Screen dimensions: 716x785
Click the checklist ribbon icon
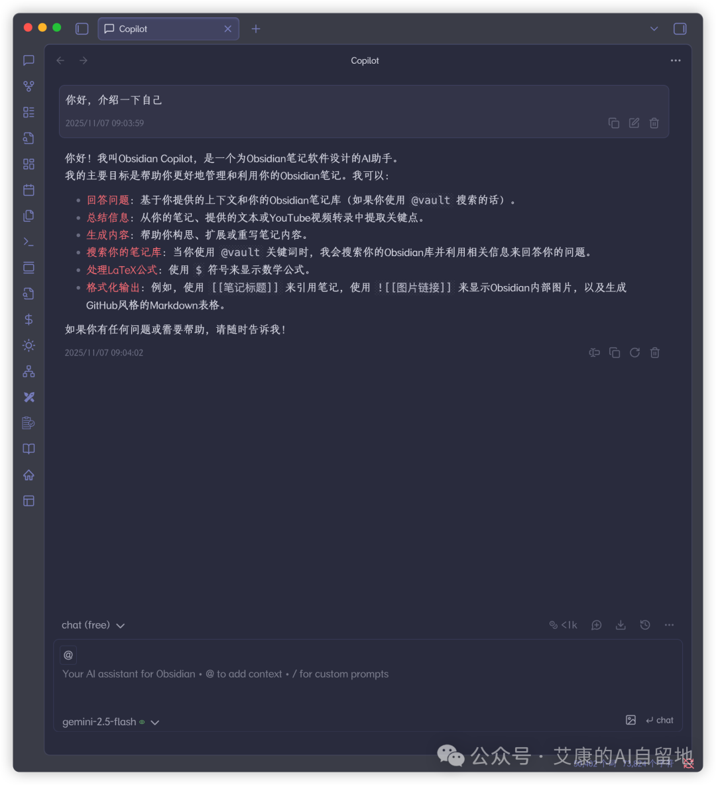coord(29,112)
